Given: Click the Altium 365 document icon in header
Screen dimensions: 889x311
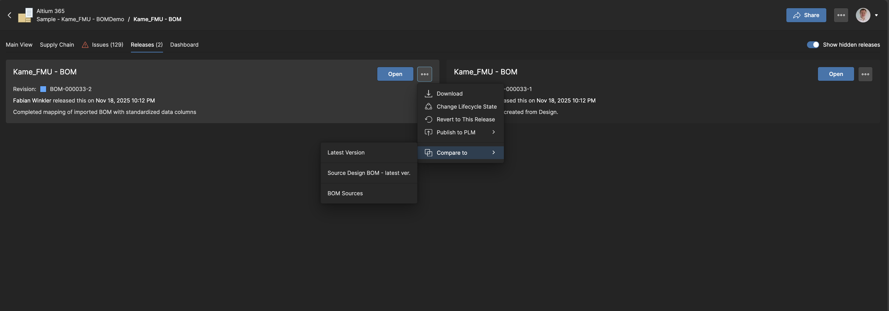Looking at the screenshot, I should point(24,15).
